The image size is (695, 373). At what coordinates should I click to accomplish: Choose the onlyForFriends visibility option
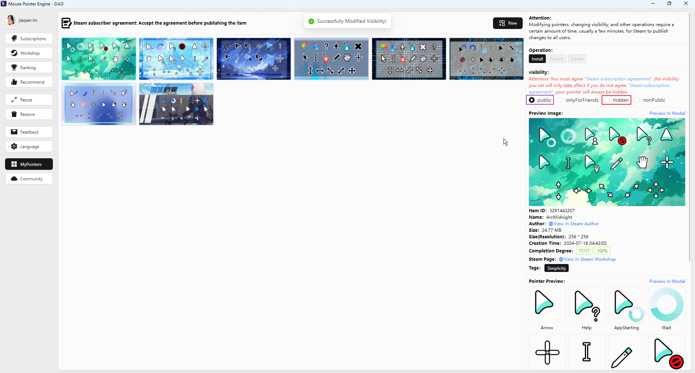[560, 100]
